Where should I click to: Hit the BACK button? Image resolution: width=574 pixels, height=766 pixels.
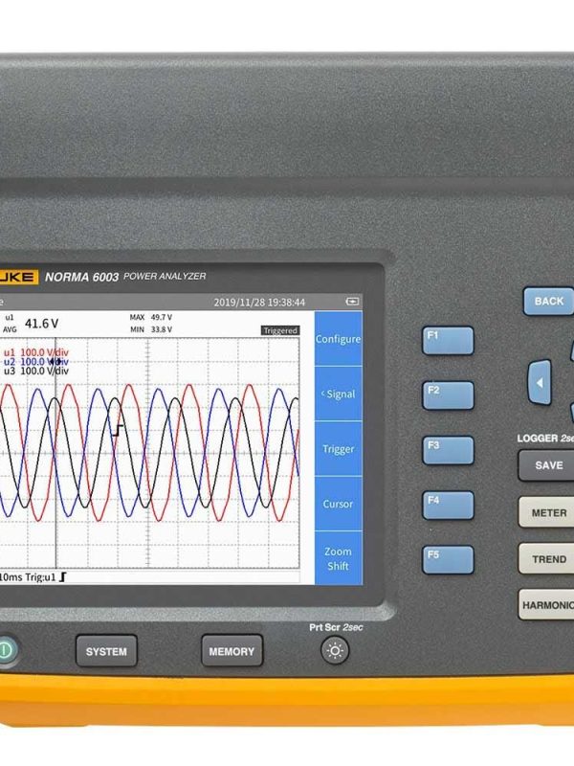[548, 301]
